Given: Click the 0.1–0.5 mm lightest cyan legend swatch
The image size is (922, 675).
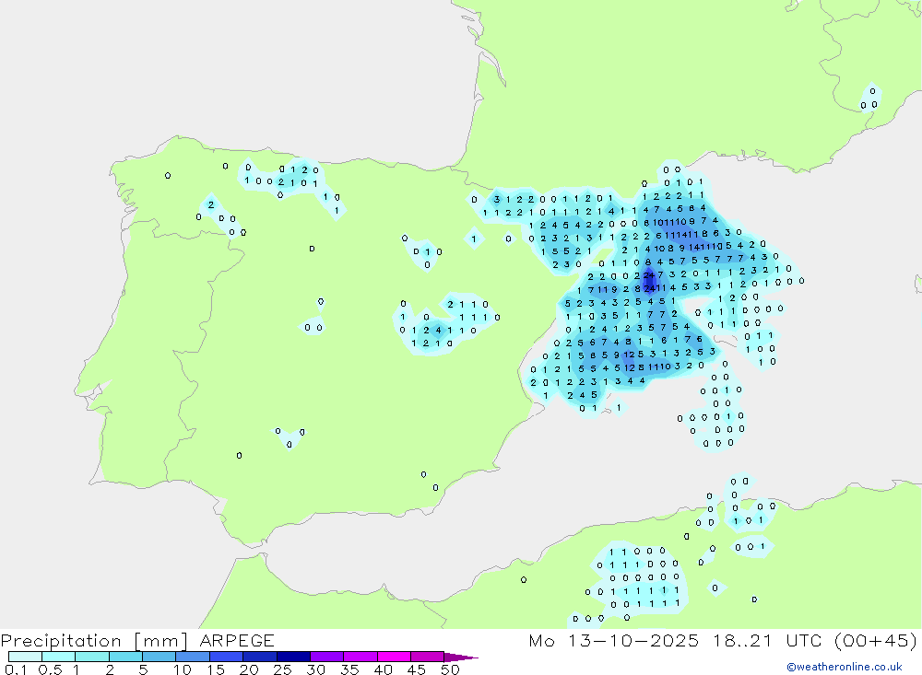Looking at the screenshot, I should click(25, 657).
